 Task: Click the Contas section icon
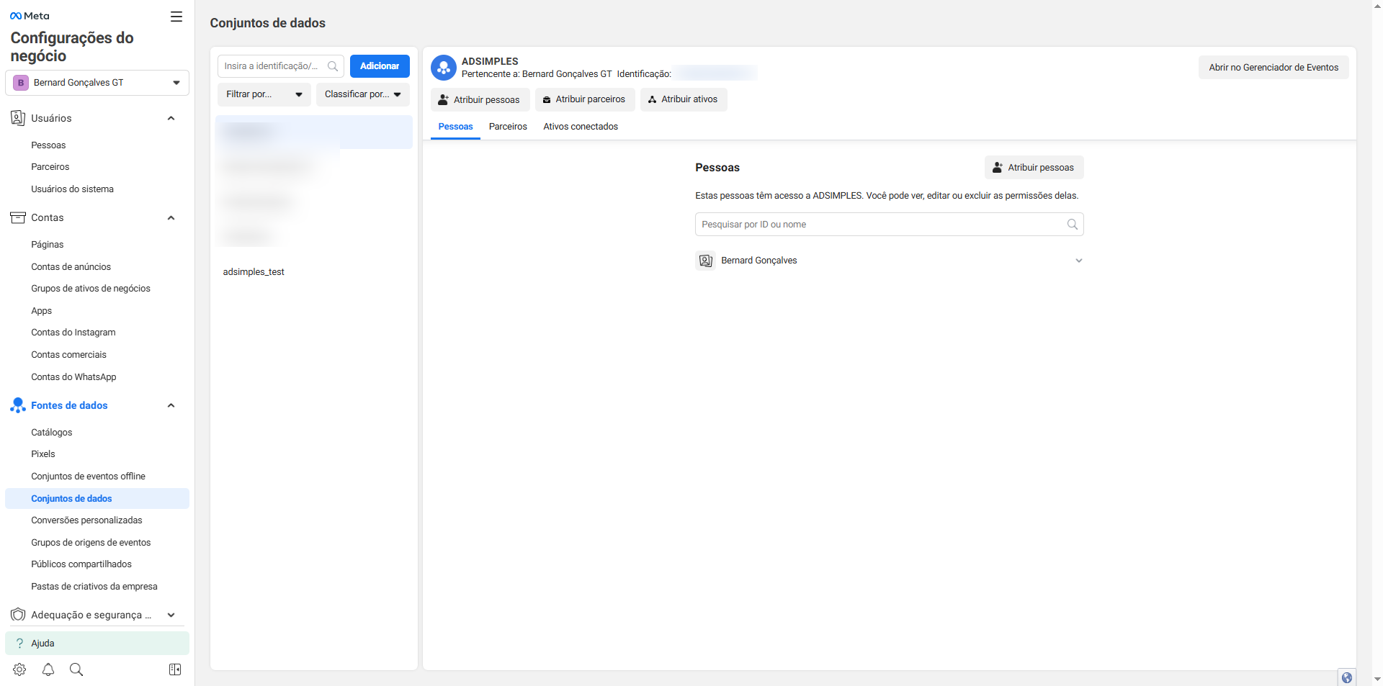(18, 217)
